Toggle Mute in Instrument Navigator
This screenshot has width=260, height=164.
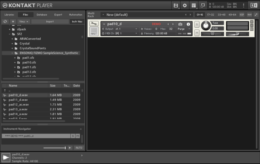coord(78,136)
